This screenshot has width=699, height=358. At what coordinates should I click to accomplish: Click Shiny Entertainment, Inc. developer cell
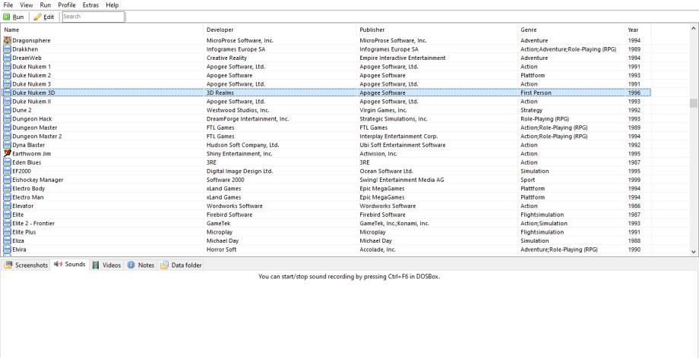coord(239,154)
